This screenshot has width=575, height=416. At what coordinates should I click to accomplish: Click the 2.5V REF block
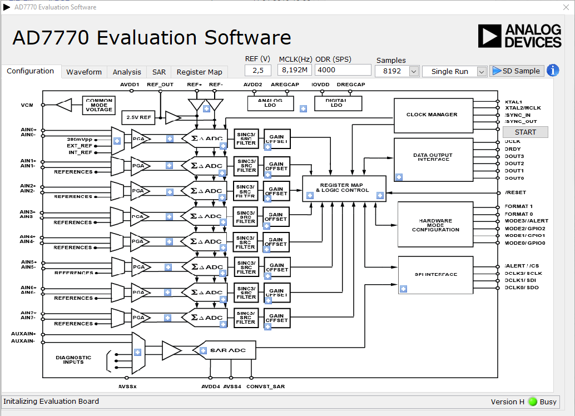(x=138, y=117)
